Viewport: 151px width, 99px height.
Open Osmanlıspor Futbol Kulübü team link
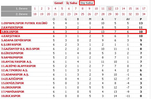pos(24,23)
